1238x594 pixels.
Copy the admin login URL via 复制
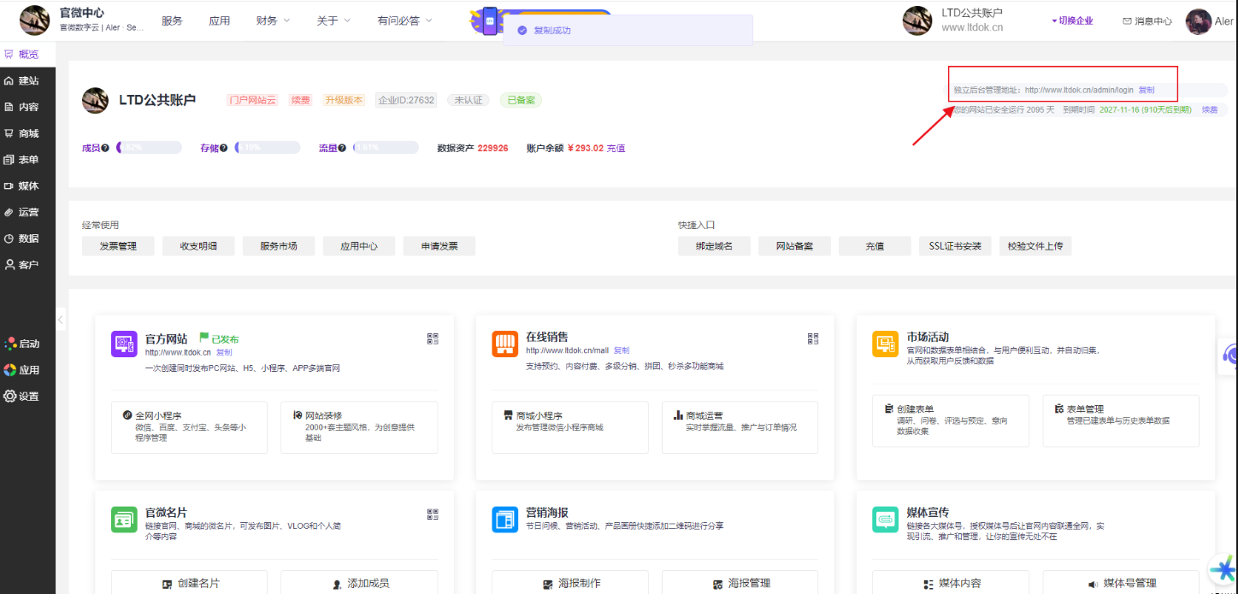[x=1147, y=90]
